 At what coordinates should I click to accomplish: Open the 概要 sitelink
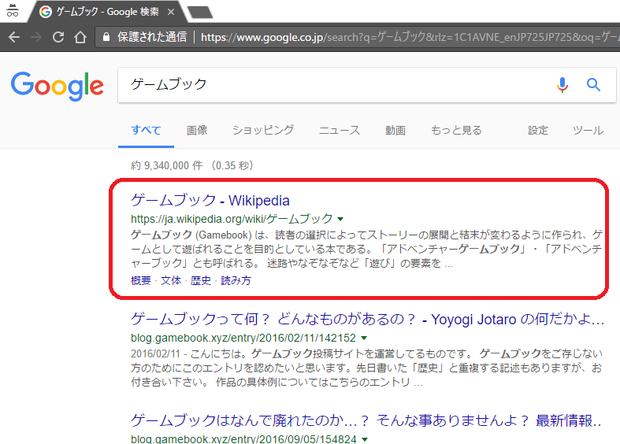point(141,280)
